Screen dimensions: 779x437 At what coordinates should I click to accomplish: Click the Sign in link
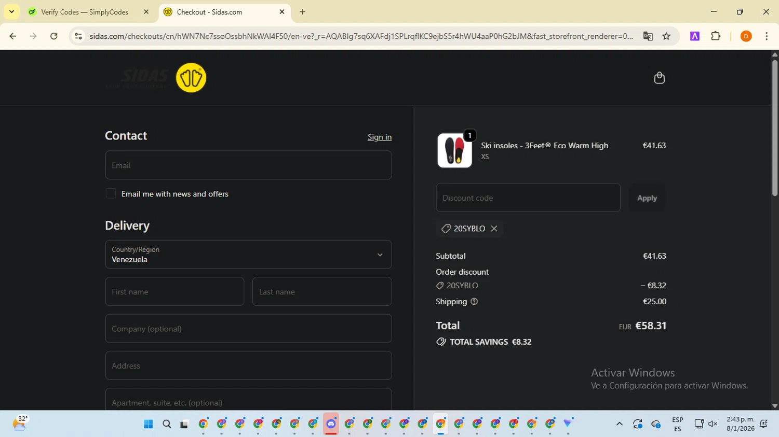pyautogui.click(x=380, y=137)
